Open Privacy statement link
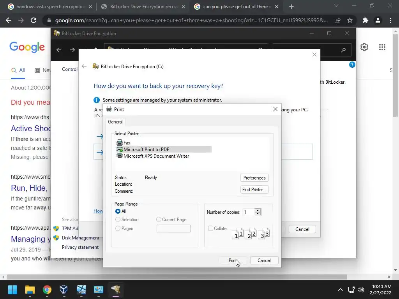Viewport: 399px width, 299px height. tap(80, 247)
